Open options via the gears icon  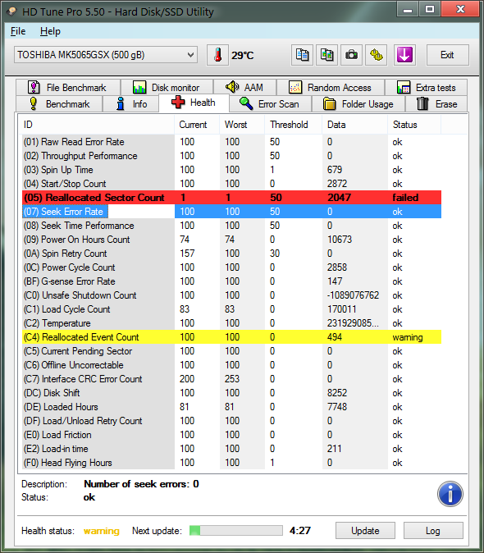377,55
